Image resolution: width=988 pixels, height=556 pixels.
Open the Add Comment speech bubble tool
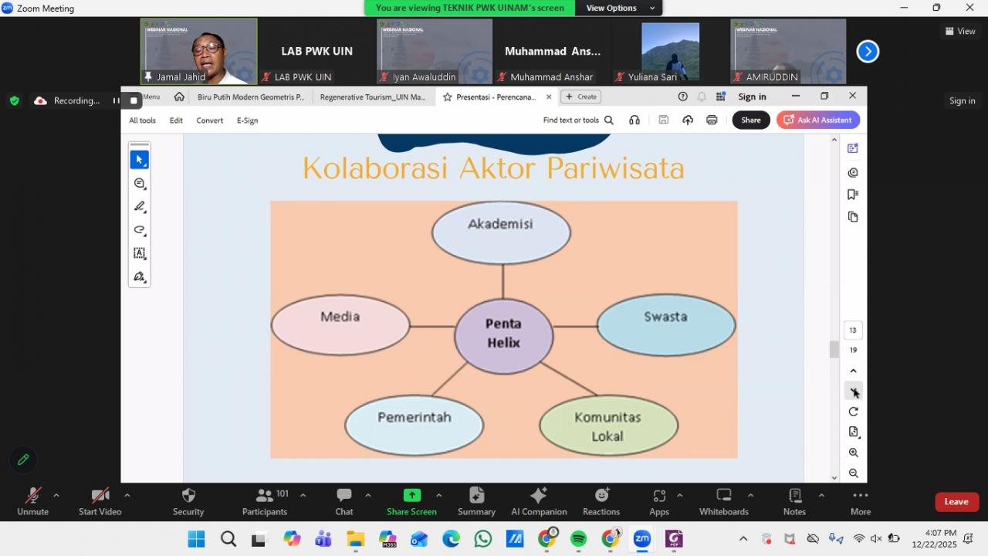140,183
